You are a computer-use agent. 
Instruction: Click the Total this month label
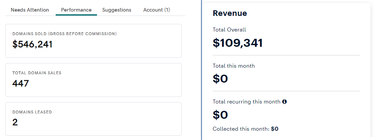click(234, 66)
